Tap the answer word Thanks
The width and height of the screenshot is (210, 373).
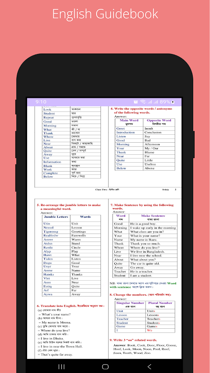coord(77,275)
